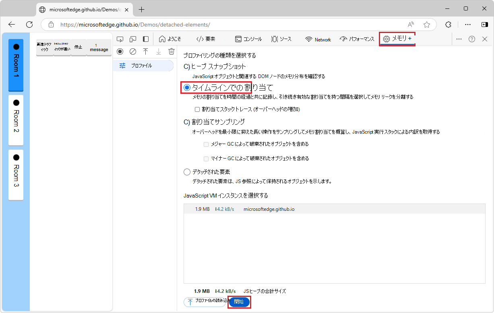The height and width of the screenshot is (313, 494).
Task: Select Room 3 in the sidebar
Action: [16, 175]
